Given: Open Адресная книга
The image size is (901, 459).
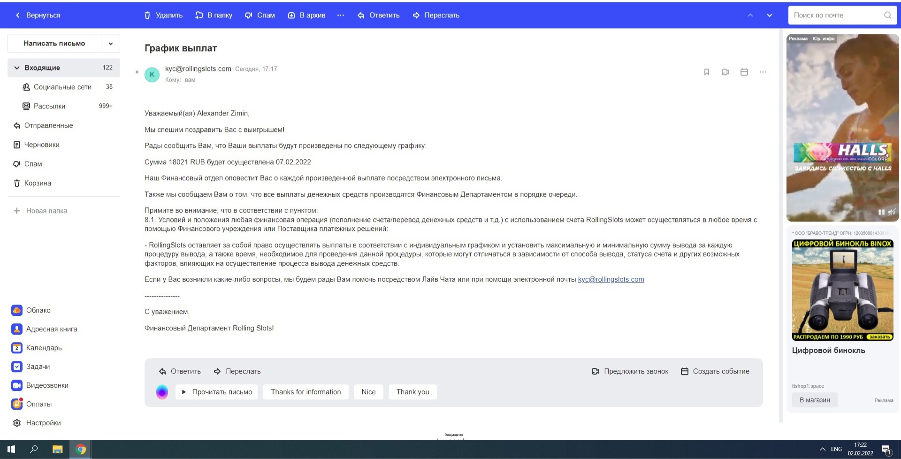Looking at the screenshot, I should coord(44,329).
